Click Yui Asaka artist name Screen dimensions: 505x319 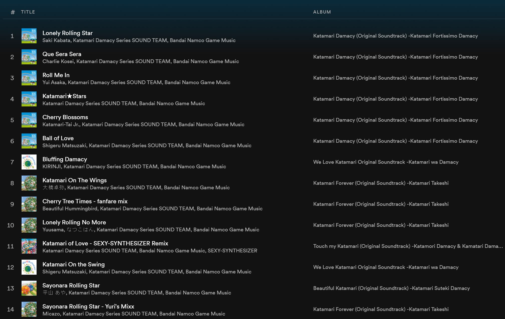click(54, 82)
